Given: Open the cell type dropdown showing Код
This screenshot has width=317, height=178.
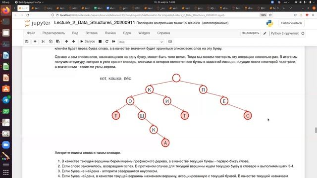Looking at the screenshot, I should pos(141,42).
